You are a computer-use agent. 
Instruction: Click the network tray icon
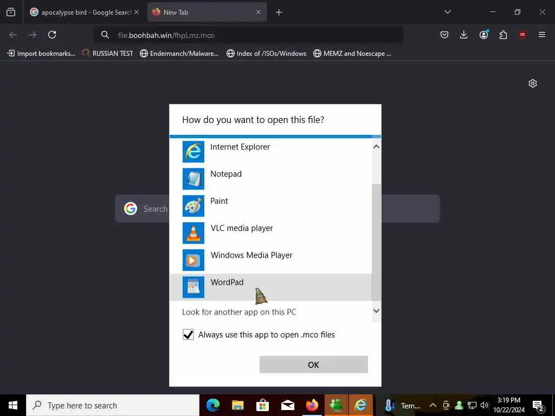(x=472, y=405)
